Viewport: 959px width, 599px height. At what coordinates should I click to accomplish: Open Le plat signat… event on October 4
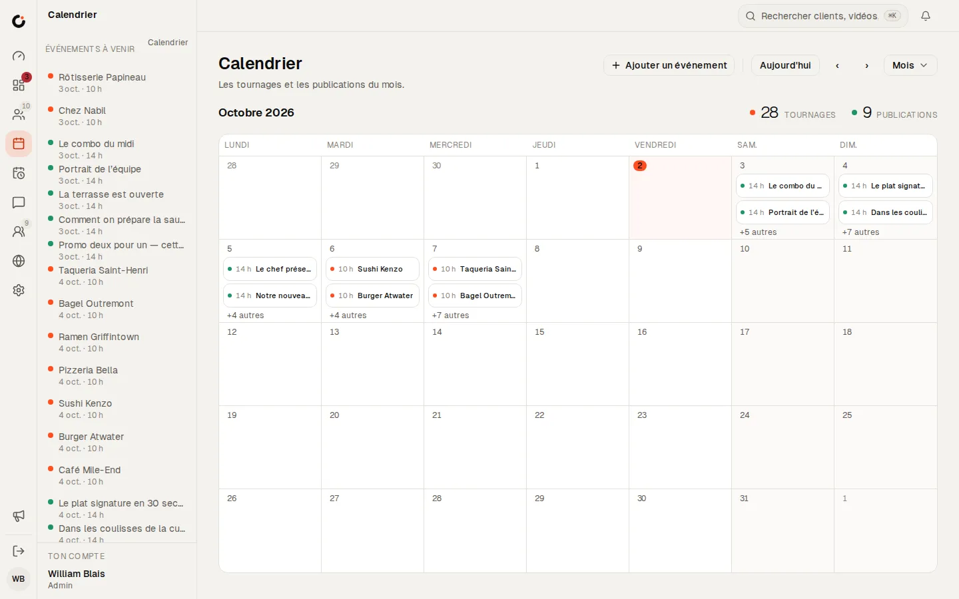click(885, 186)
